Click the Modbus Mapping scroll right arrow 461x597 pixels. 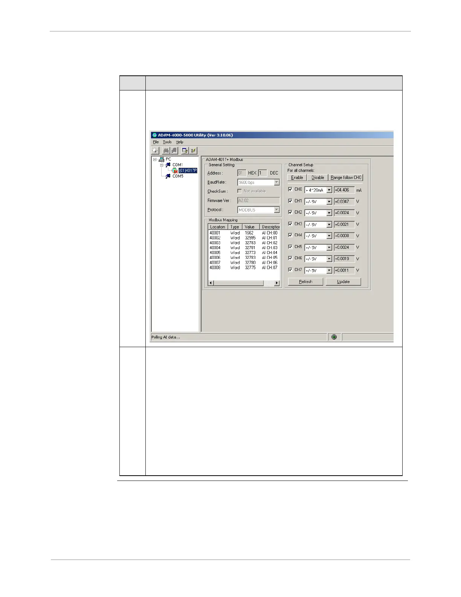pyautogui.click(x=277, y=283)
